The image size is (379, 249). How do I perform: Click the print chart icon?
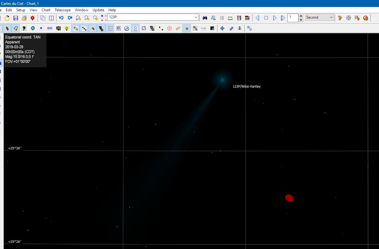pyautogui.click(x=24, y=18)
